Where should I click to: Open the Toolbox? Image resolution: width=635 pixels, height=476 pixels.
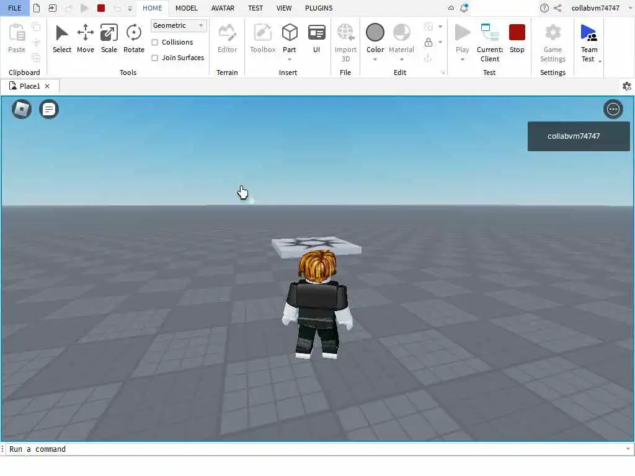point(263,38)
